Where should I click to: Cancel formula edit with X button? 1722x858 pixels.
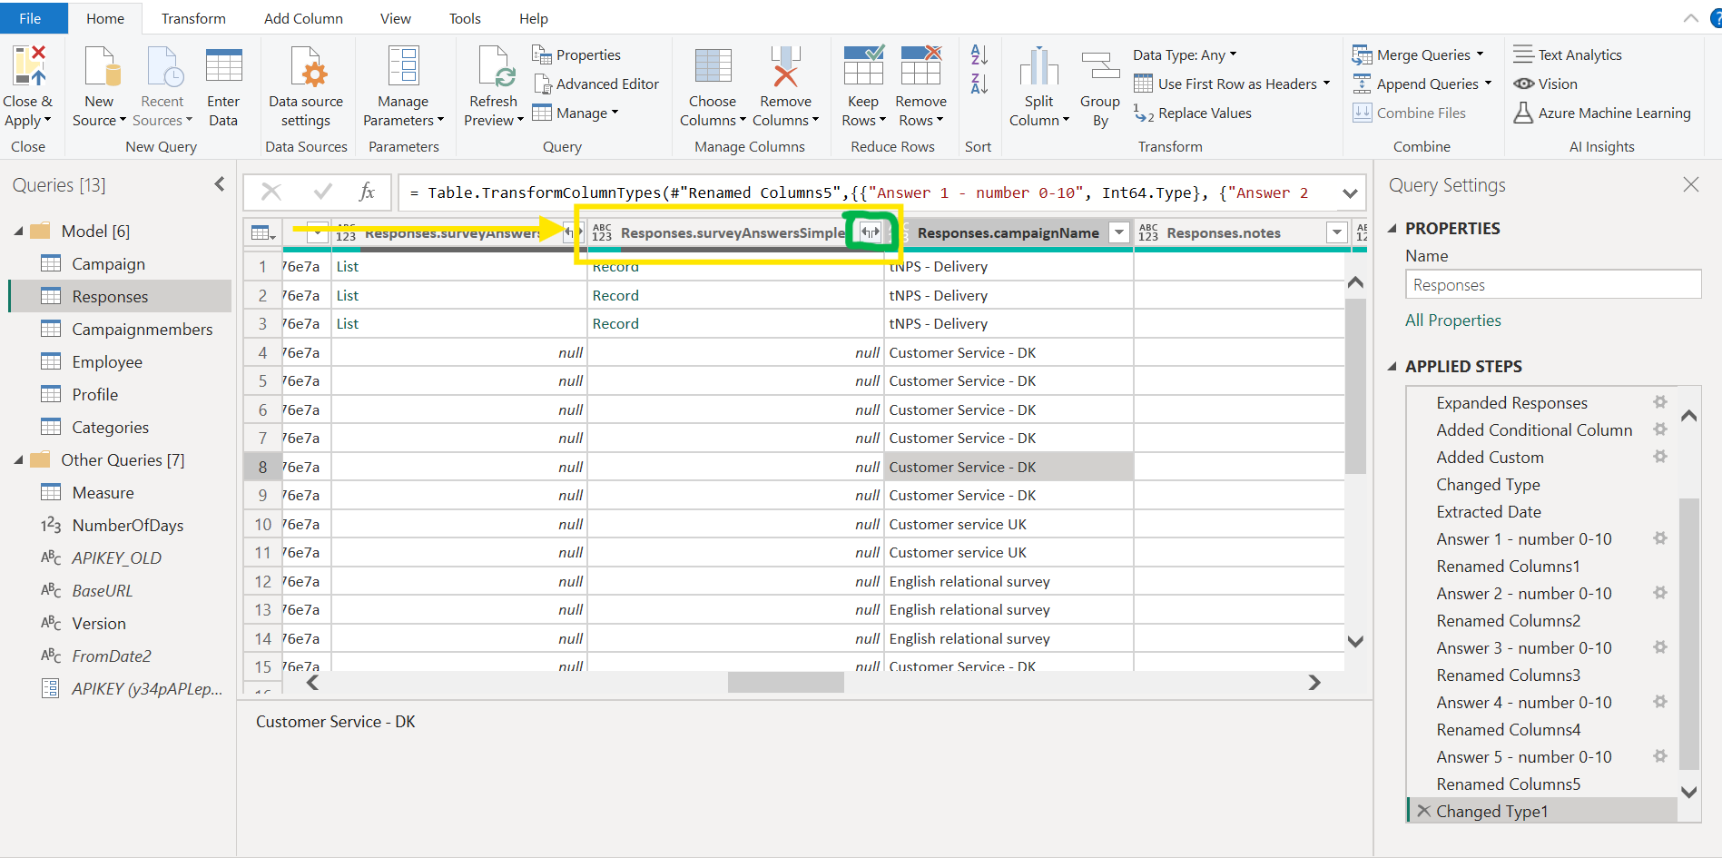click(271, 192)
